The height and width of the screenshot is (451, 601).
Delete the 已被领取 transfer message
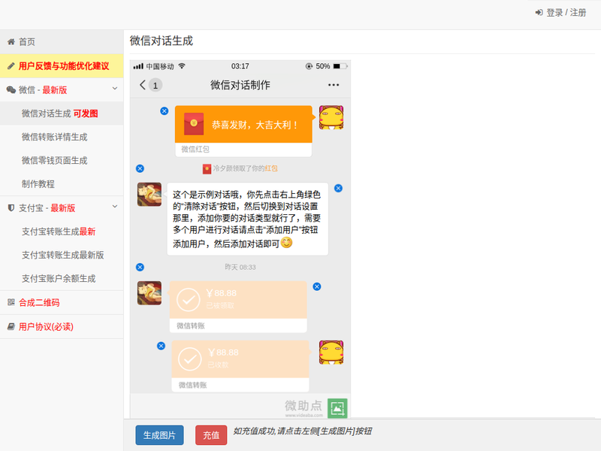316,286
